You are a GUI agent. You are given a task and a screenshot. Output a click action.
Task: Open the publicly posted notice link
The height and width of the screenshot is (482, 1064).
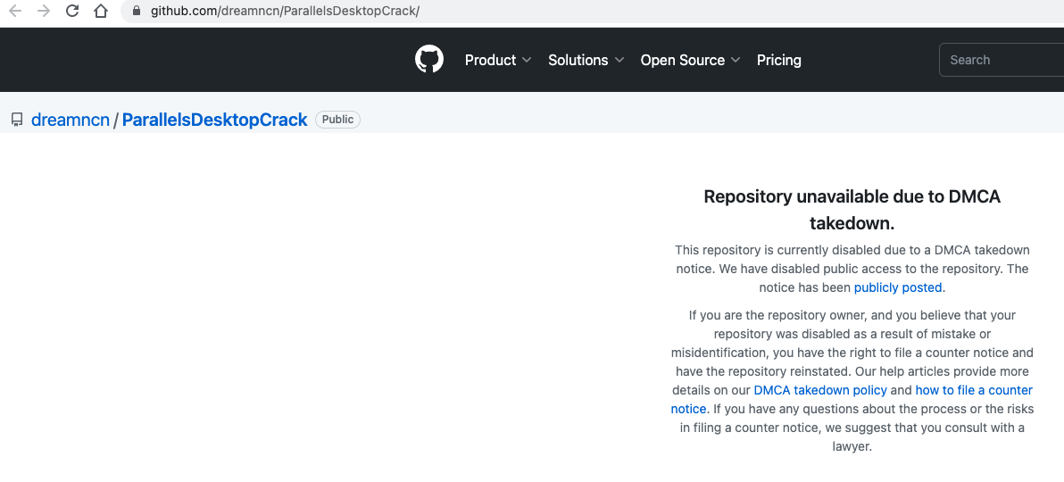[x=898, y=287]
